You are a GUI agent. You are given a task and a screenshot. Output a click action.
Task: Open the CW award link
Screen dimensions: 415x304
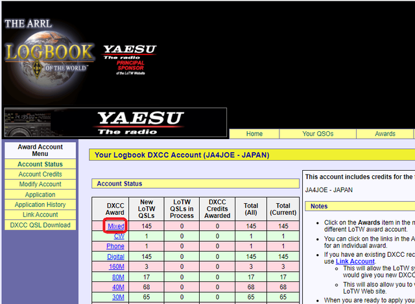tap(119, 236)
